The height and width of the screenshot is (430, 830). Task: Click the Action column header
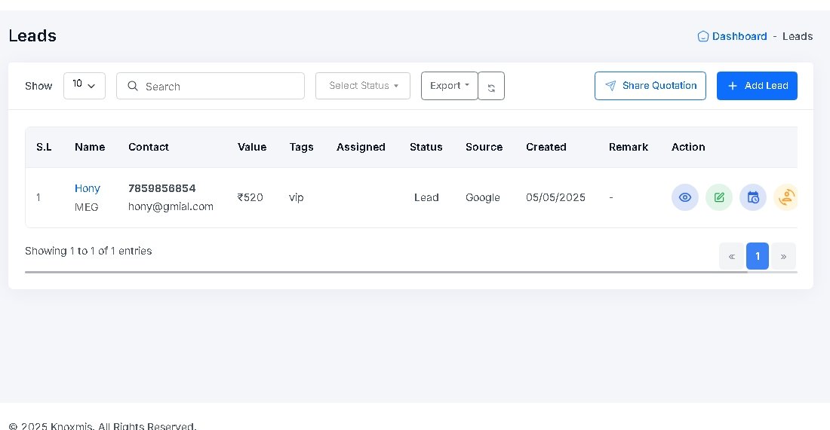pyautogui.click(x=688, y=147)
